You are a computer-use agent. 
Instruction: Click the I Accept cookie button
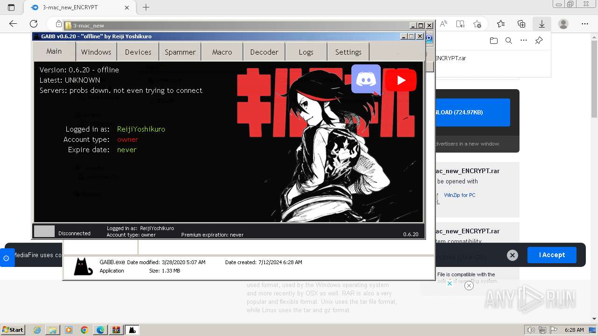pyautogui.click(x=552, y=255)
